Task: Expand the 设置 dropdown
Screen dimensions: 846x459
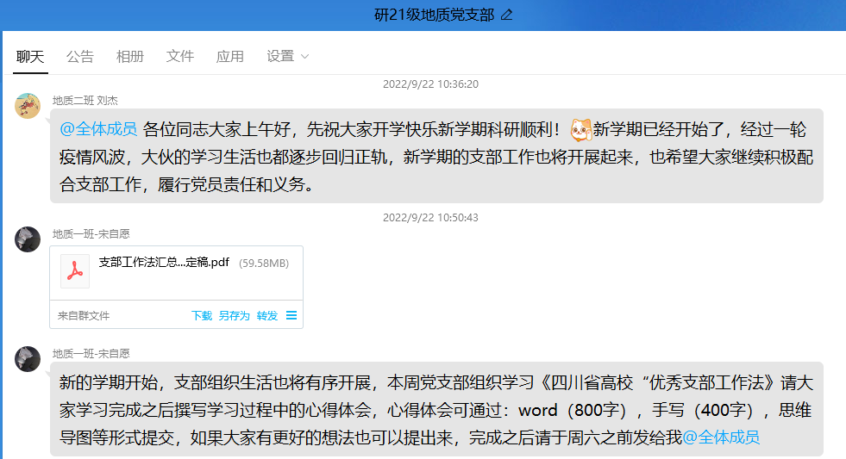Action: point(288,56)
